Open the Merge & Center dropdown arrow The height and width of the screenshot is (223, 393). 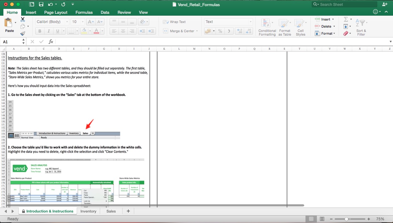tap(197, 31)
